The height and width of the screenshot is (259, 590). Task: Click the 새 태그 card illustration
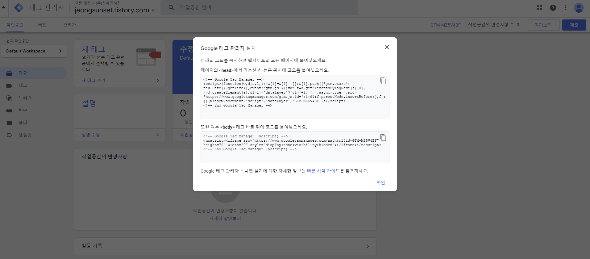pyautogui.click(x=149, y=56)
